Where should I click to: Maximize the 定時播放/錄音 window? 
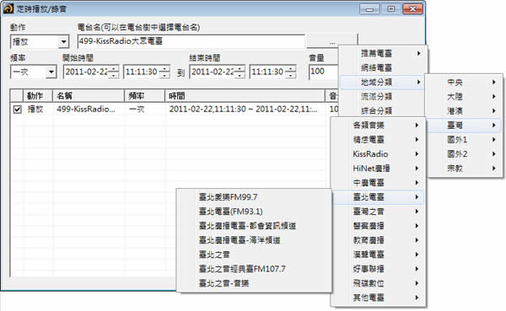point(390,9)
